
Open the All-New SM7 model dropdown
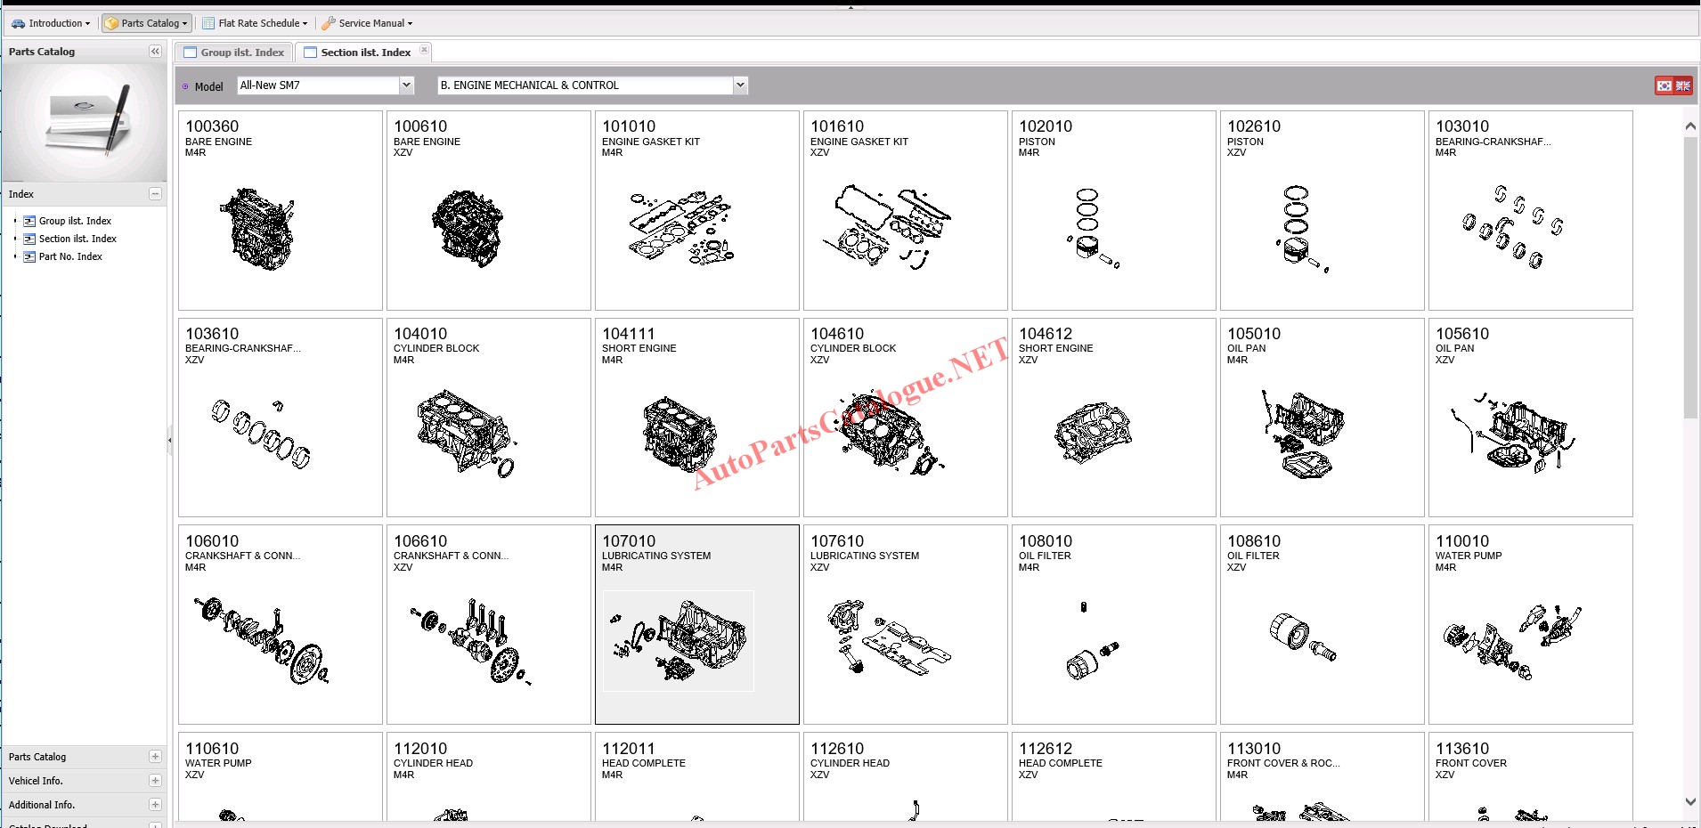pos(406,85)
